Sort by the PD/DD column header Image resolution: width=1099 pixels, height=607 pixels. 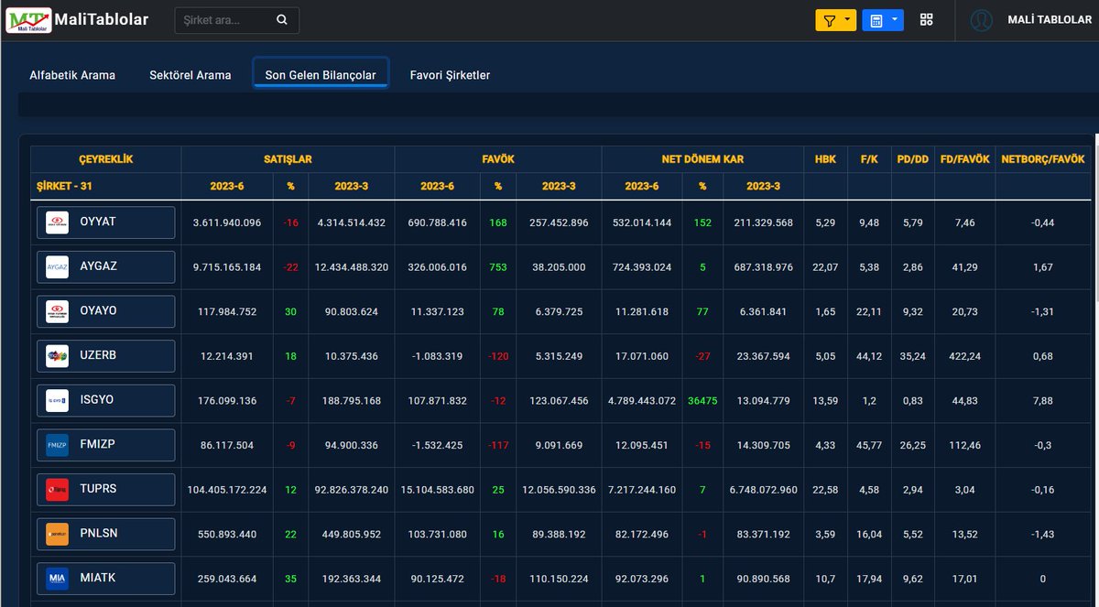click(913, 159)
